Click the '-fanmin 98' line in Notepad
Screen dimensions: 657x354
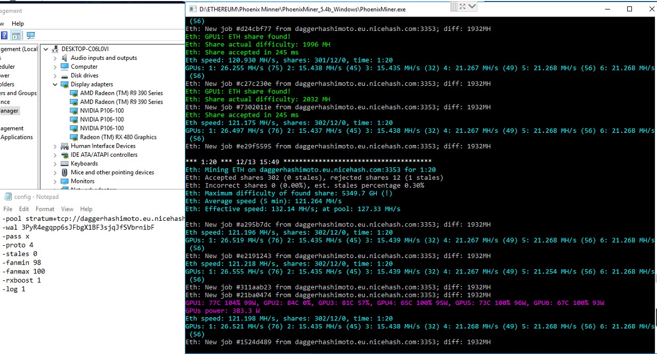coord(22,263)
